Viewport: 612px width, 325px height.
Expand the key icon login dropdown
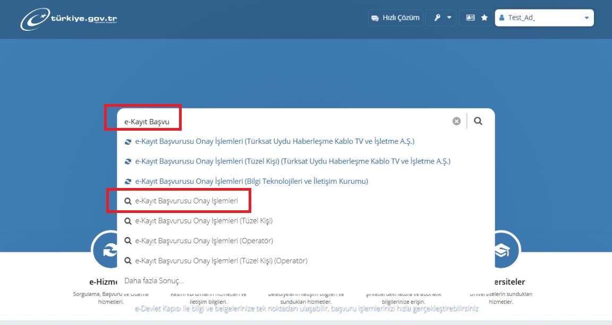[x=441, y=18]
